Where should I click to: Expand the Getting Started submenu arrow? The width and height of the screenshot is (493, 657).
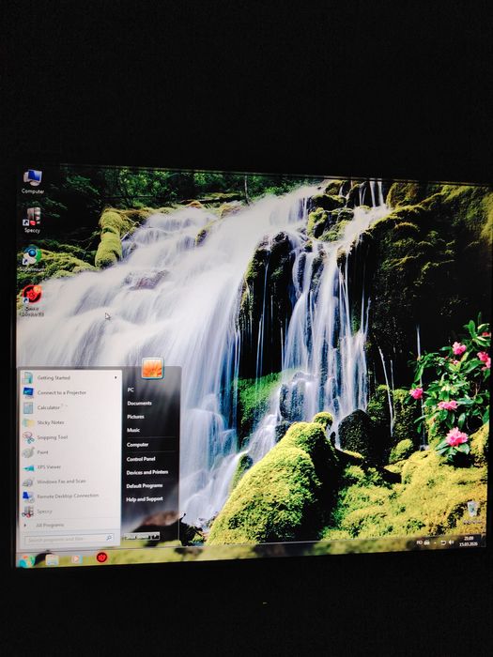[116, 377]
